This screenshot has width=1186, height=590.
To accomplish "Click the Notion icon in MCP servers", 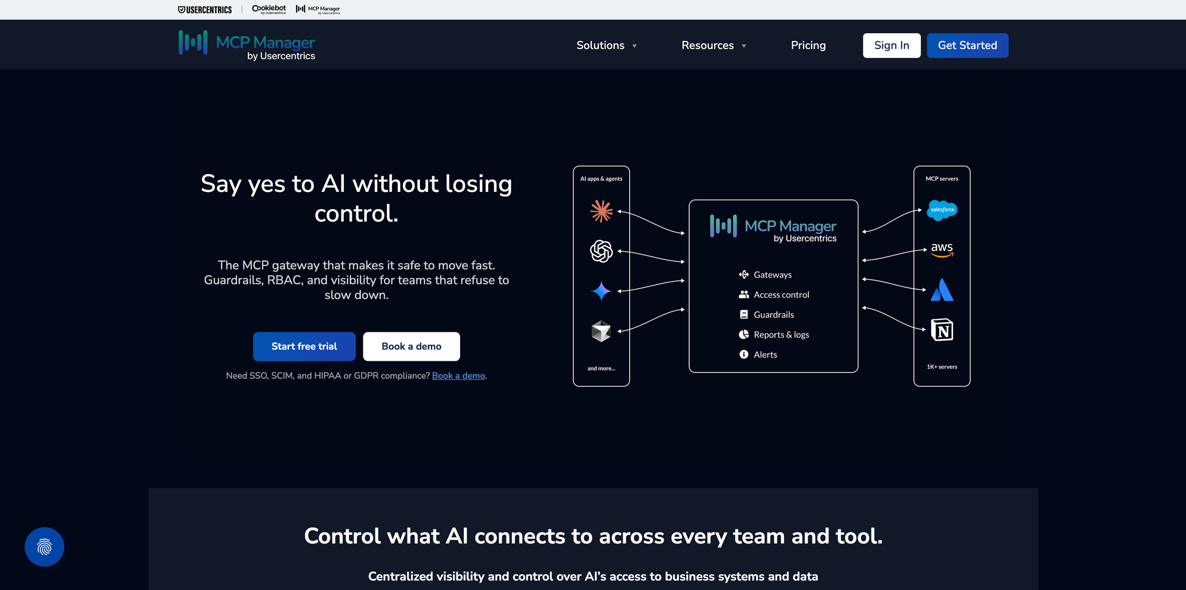I will click(942, 330).
